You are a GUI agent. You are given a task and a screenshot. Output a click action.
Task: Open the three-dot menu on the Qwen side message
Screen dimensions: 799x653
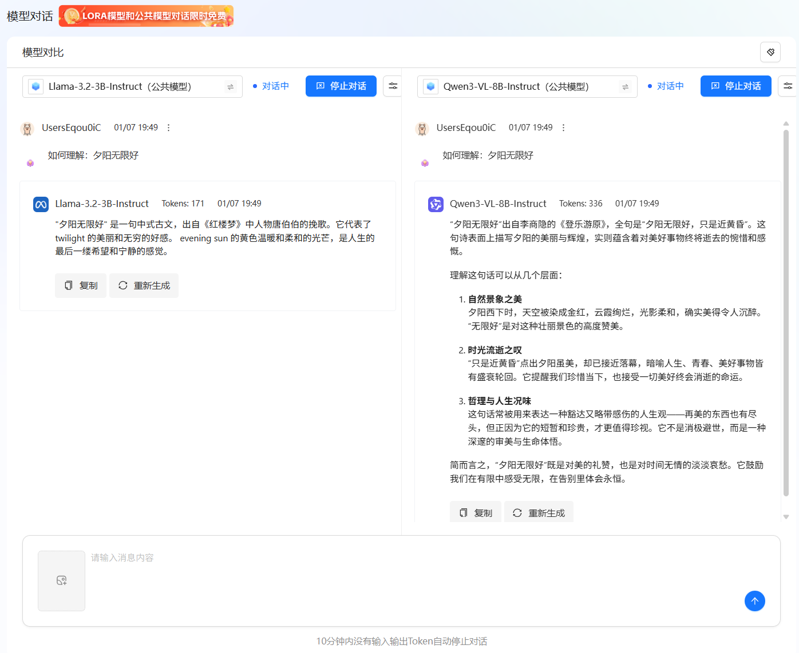point(563,128)
